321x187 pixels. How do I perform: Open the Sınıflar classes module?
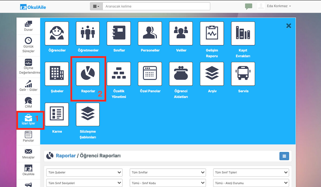click(119, 33)
